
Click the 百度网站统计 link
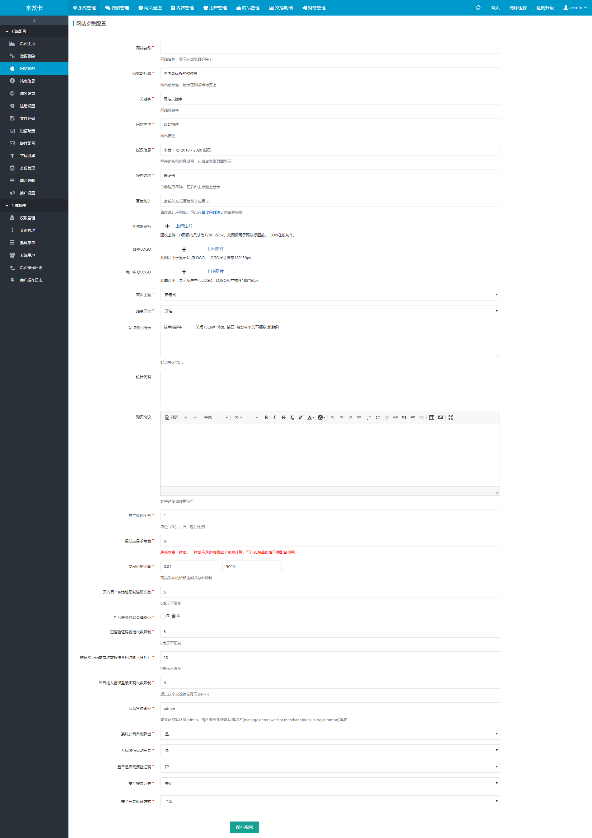click(x=212, y=212)
